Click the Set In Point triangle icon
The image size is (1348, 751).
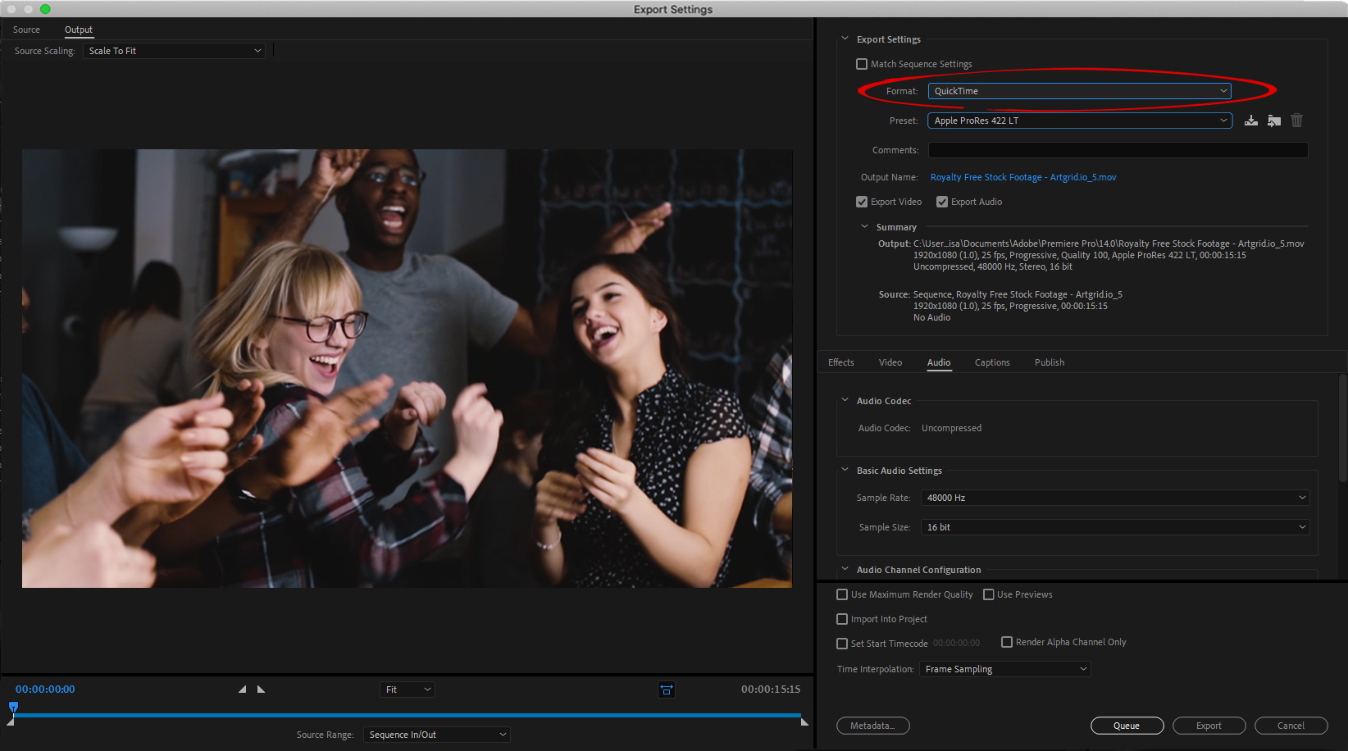click(242, 690)
